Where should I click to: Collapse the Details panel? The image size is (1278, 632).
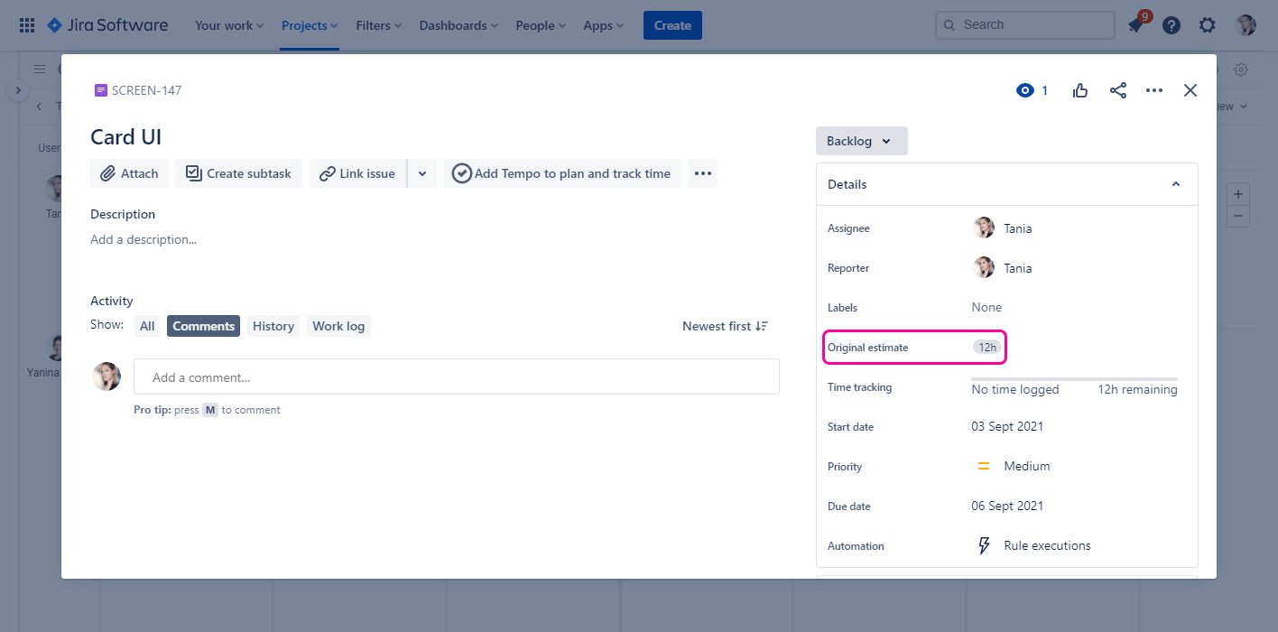click(x=1175, y=184)
